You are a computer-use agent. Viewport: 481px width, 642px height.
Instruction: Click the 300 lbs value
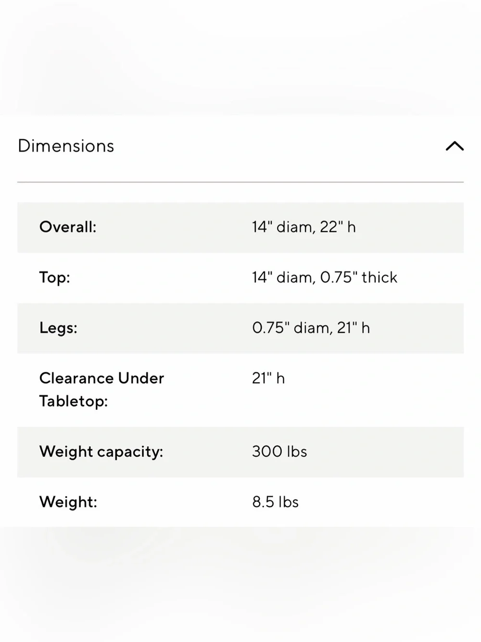tap(279, 452)
